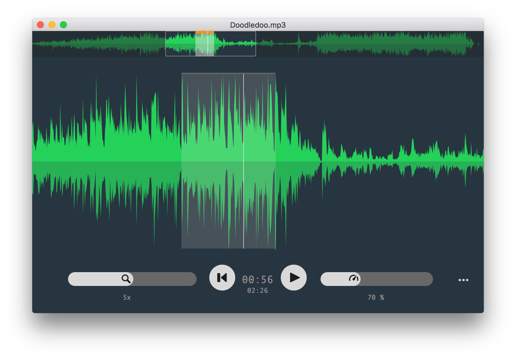This screenshot has width=516, height=359.
Task: Click the magnifier zoom slider handle
Action: [x=126, y=279]
